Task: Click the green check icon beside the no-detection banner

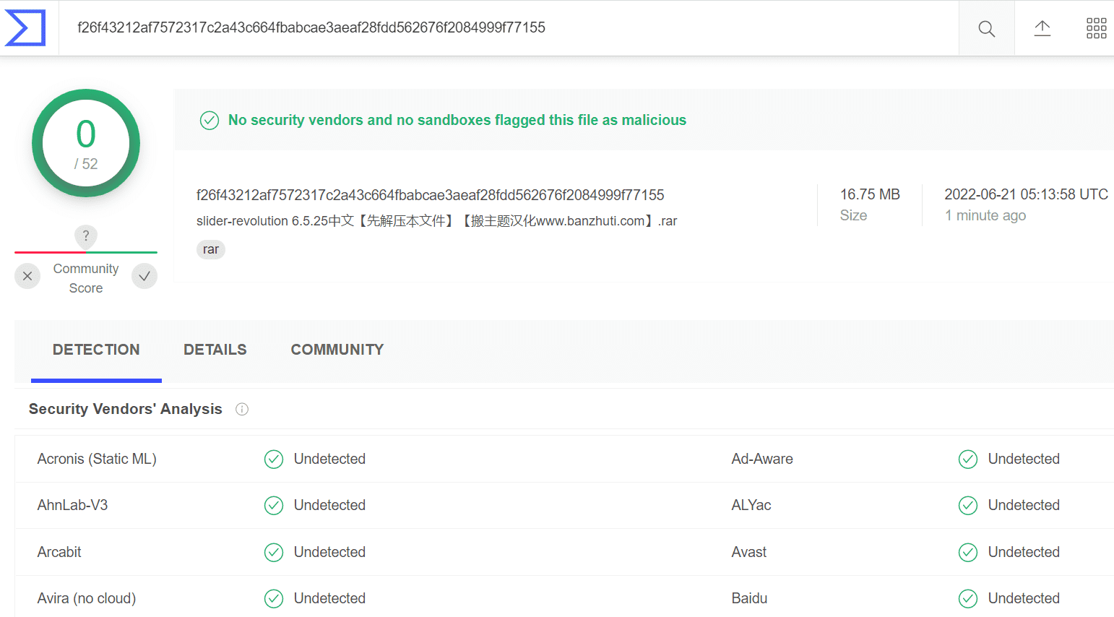Action: point(210,121)
